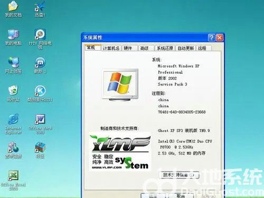
Task: Open the 系统还原 (System Restore) tab
Action: pos(165,48)
